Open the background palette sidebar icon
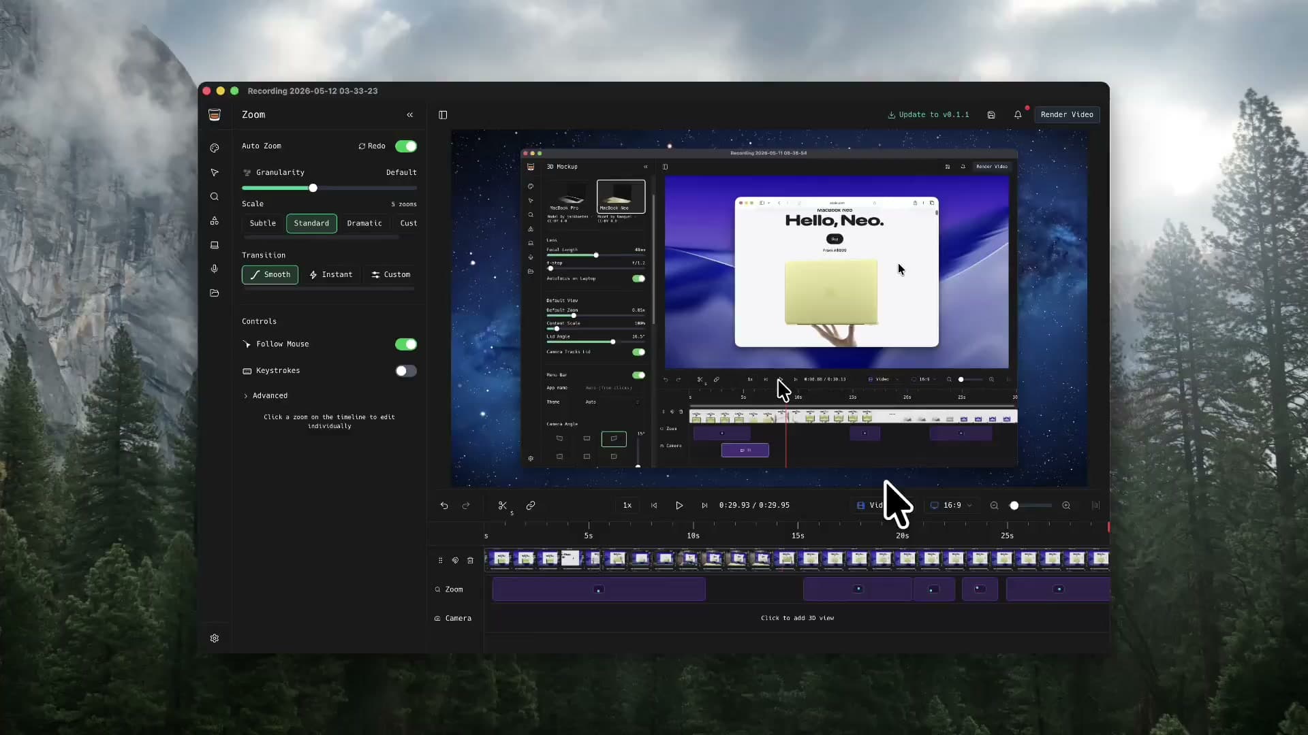Screen dimensions: 1308x735 pyautogui.click(x=215, y=148)
